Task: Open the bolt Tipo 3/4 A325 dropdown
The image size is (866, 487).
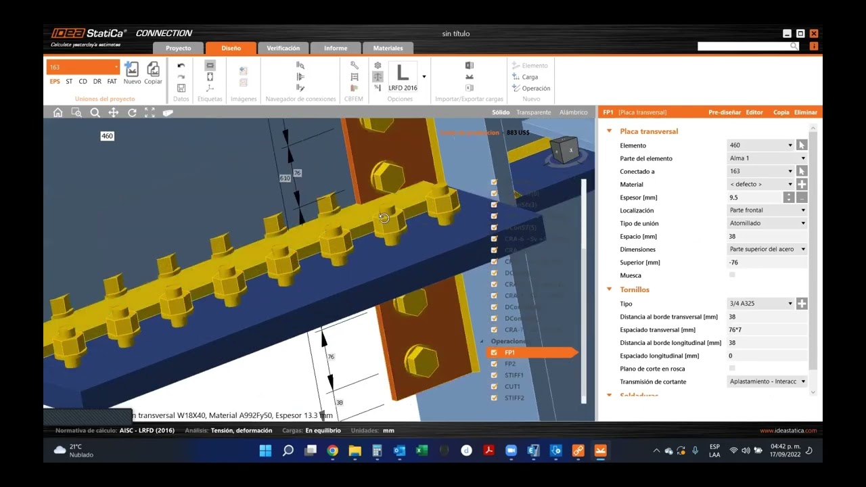Action: pos(790,304)
